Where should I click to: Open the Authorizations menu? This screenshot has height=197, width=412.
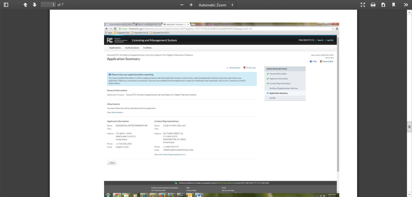tap(132, 48)
